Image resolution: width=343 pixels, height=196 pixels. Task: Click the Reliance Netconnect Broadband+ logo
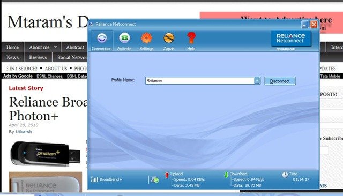(291, 39)
